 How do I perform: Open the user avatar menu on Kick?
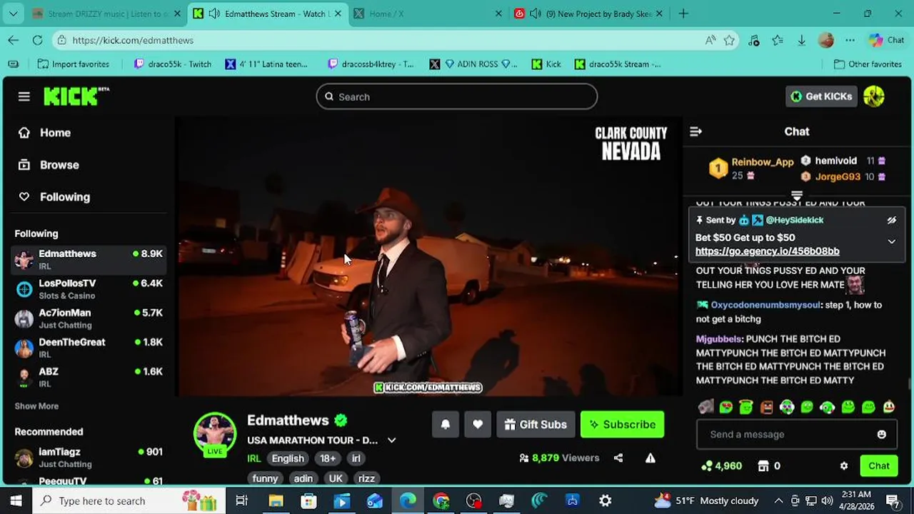[874, 96]
